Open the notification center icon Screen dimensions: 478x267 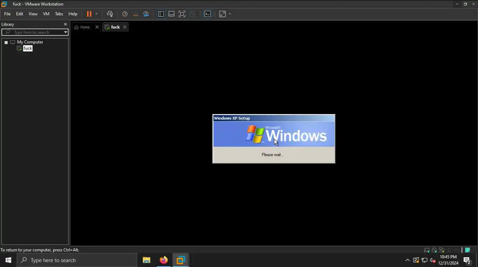[x=467, y=260]
